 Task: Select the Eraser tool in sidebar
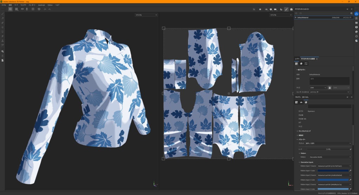2,18
